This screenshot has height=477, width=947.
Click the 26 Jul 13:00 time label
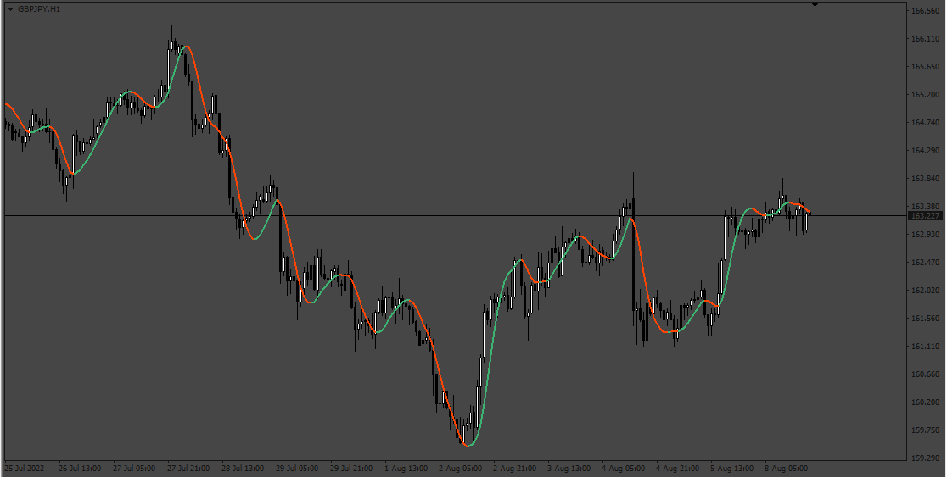coord(80,469)
